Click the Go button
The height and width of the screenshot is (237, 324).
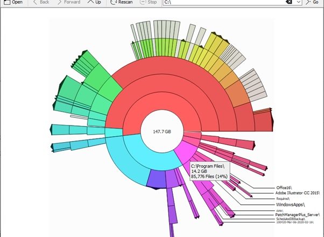tap(312, 2)
